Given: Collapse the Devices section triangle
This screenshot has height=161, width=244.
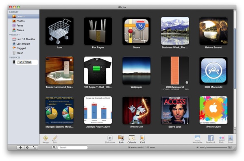Looking at the screenshot, I should [10, 57].
